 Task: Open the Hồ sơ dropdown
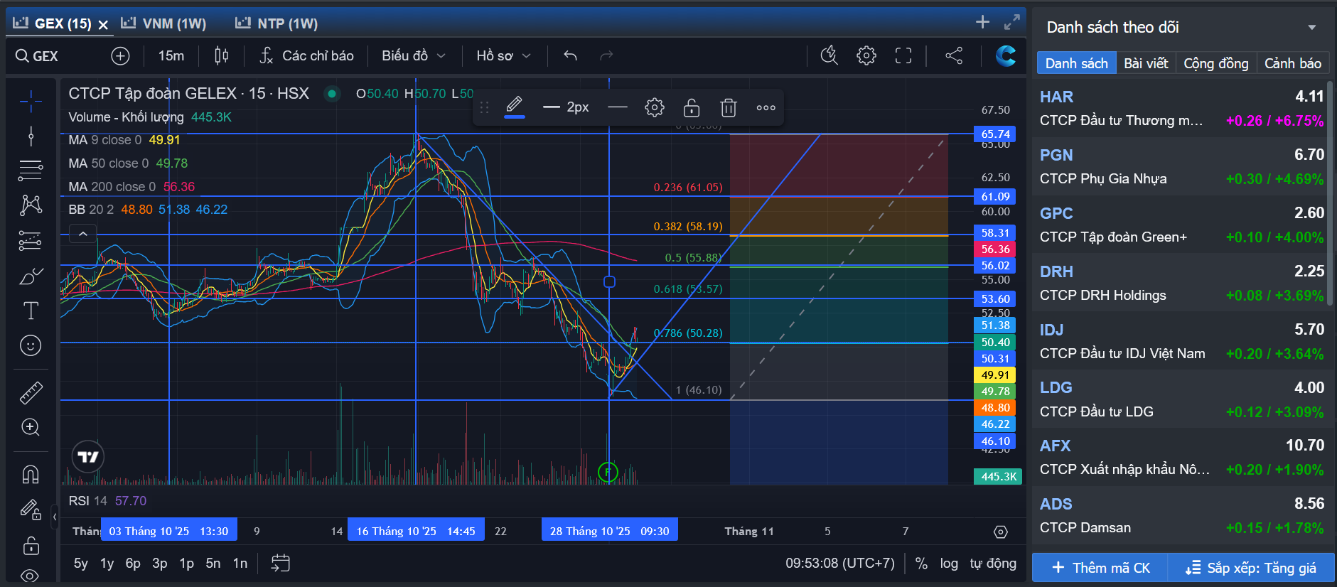click(503, 55)
